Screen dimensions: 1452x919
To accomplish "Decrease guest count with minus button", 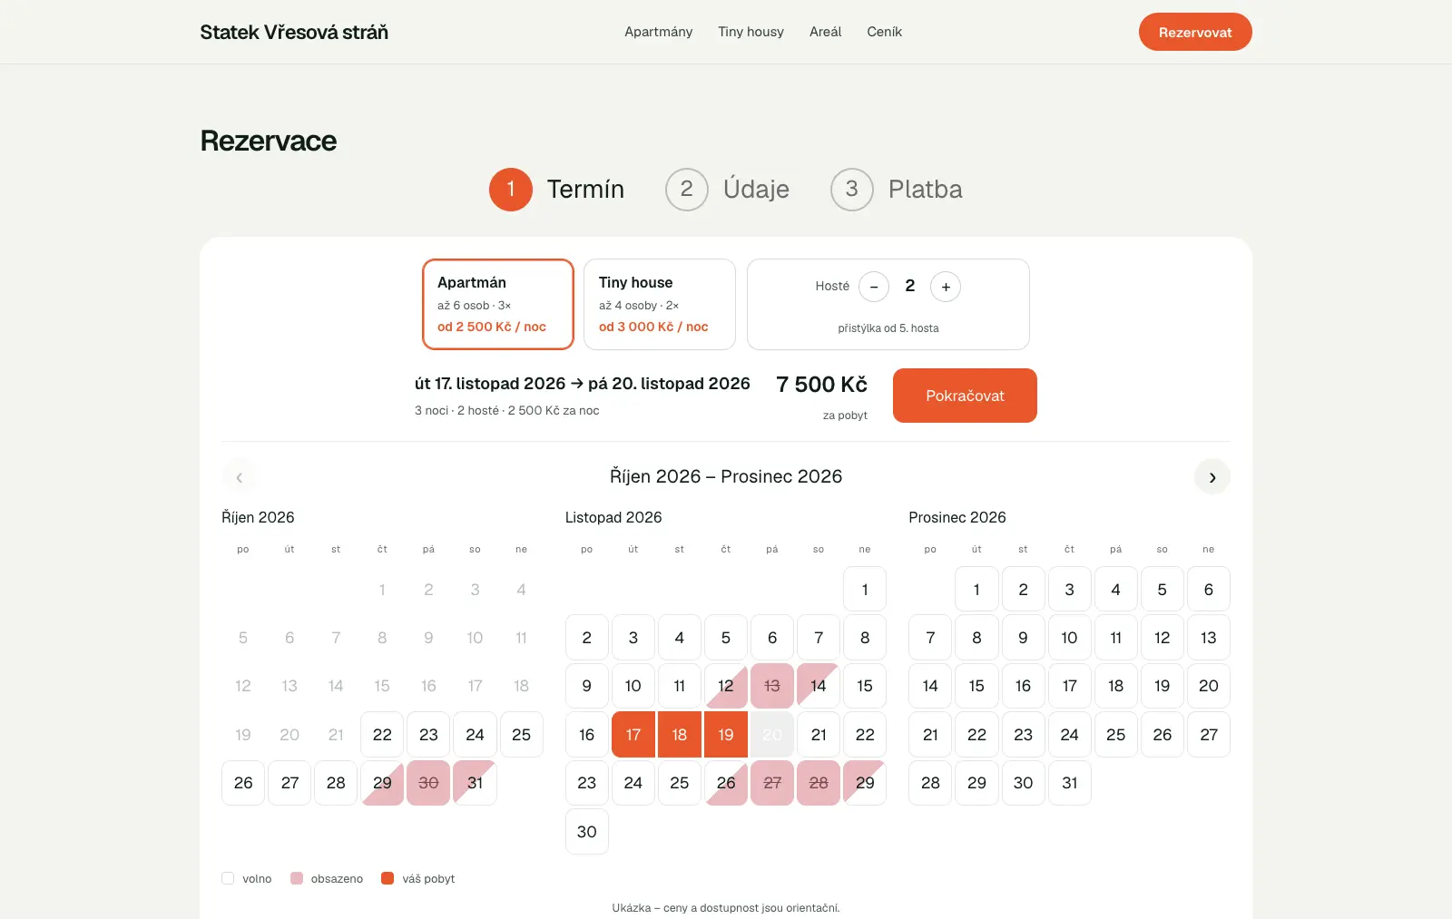I will [x=873, y=287].
